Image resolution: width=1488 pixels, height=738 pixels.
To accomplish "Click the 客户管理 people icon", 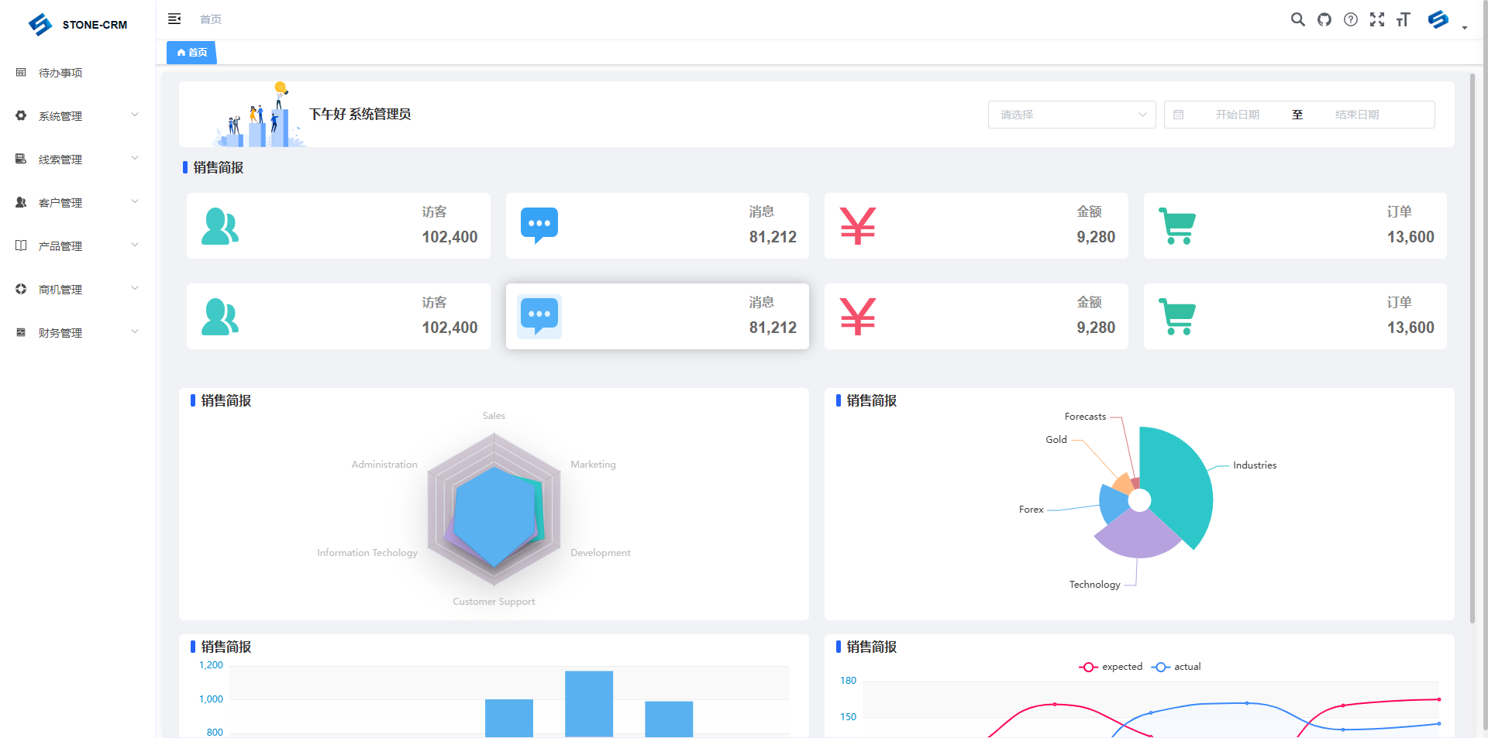I will pyautogui.click(x=21, y=202).
